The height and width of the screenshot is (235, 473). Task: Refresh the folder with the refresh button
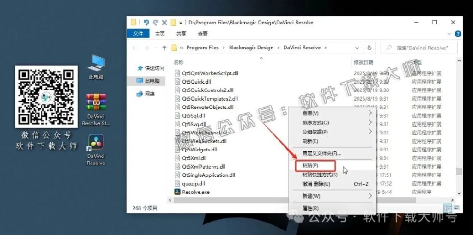pyautogui.click(x=369, y=48)
